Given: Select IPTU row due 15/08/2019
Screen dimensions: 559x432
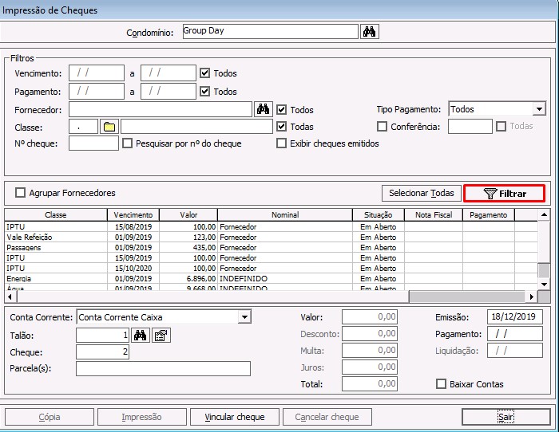Looking at the screenshot, I should point(271,226).
